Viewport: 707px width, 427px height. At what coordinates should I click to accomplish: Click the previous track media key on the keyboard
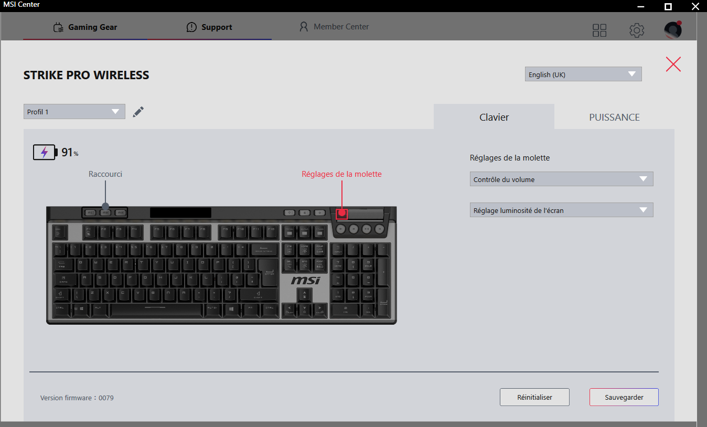click(x=353, y=229)
